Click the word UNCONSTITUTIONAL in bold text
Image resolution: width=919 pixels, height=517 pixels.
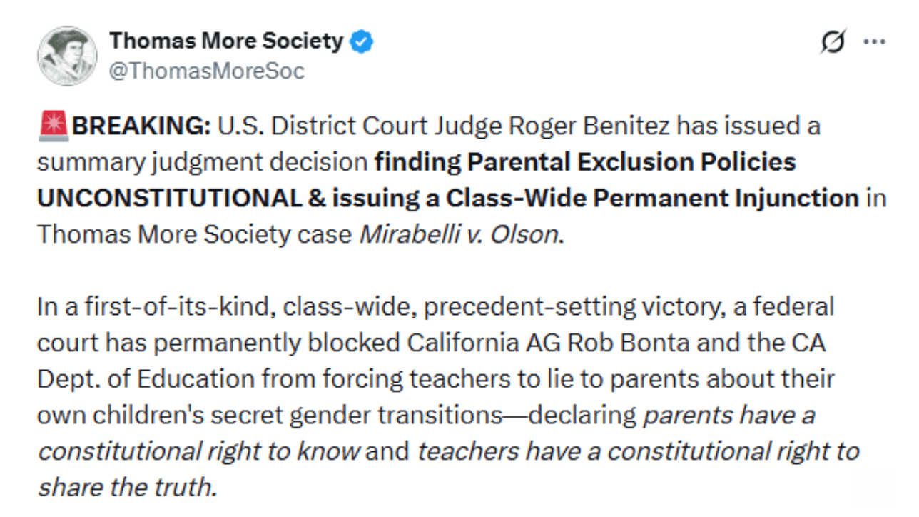[169, 198]
